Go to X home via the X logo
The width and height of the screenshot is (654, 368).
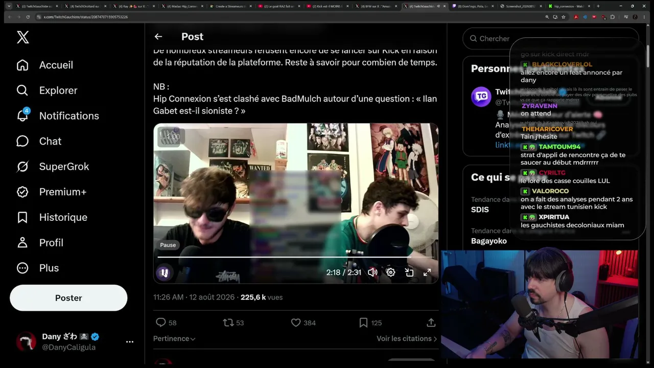pos(22,37)
